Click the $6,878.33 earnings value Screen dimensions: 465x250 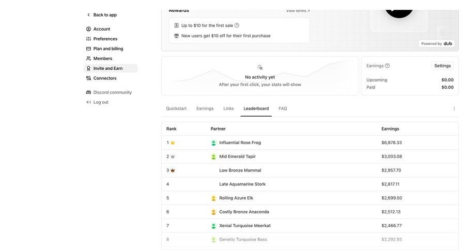pyautogui.click(x=392, y=143)
